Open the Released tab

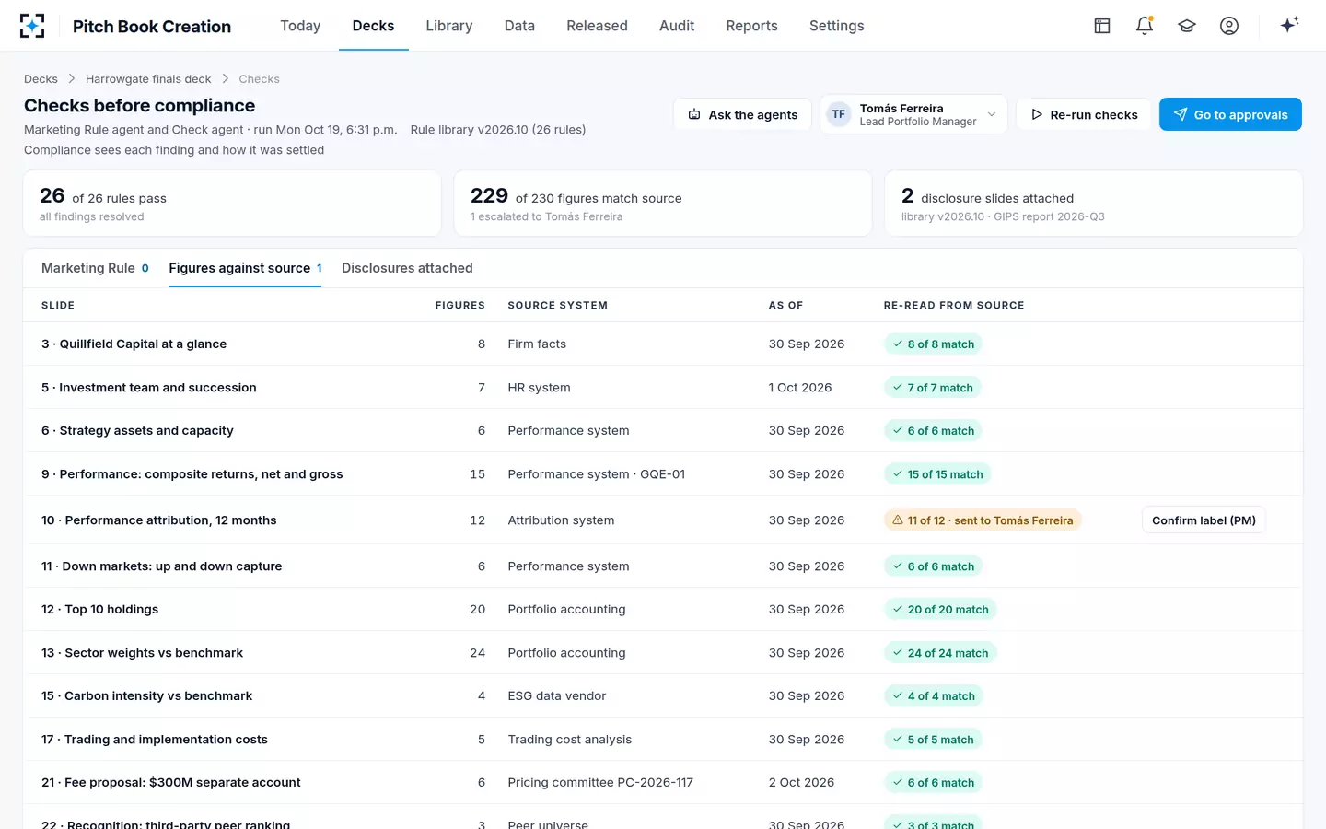(x=597, y=26)
